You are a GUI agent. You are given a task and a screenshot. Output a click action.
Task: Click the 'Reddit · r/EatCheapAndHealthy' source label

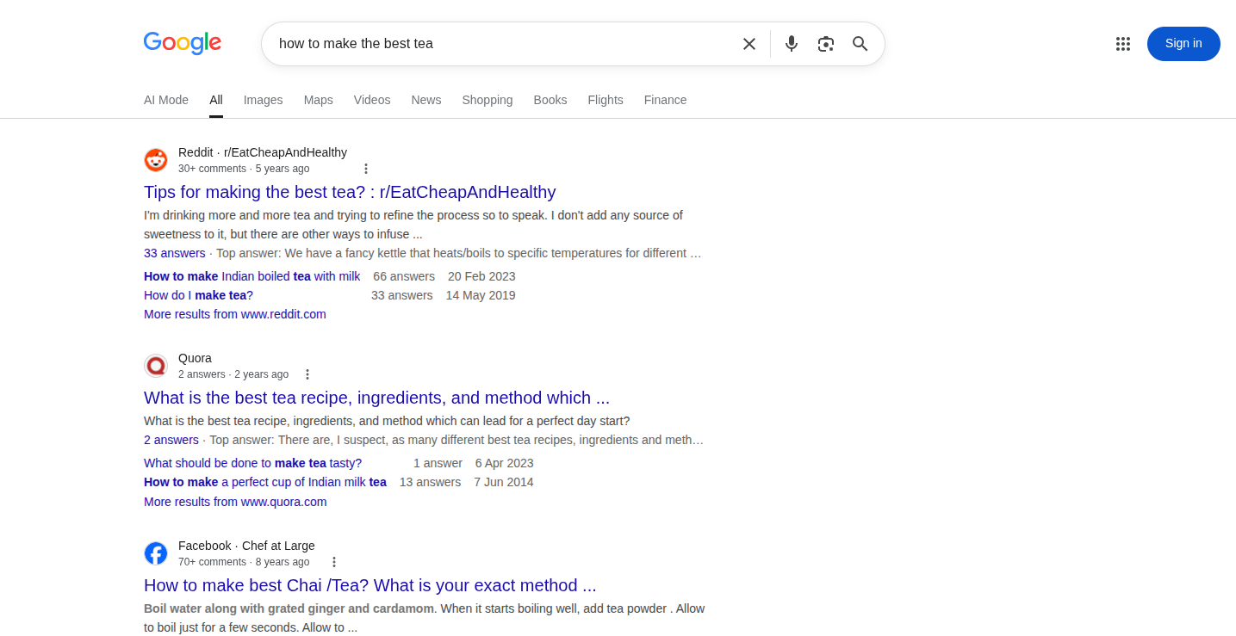(263, 152)
